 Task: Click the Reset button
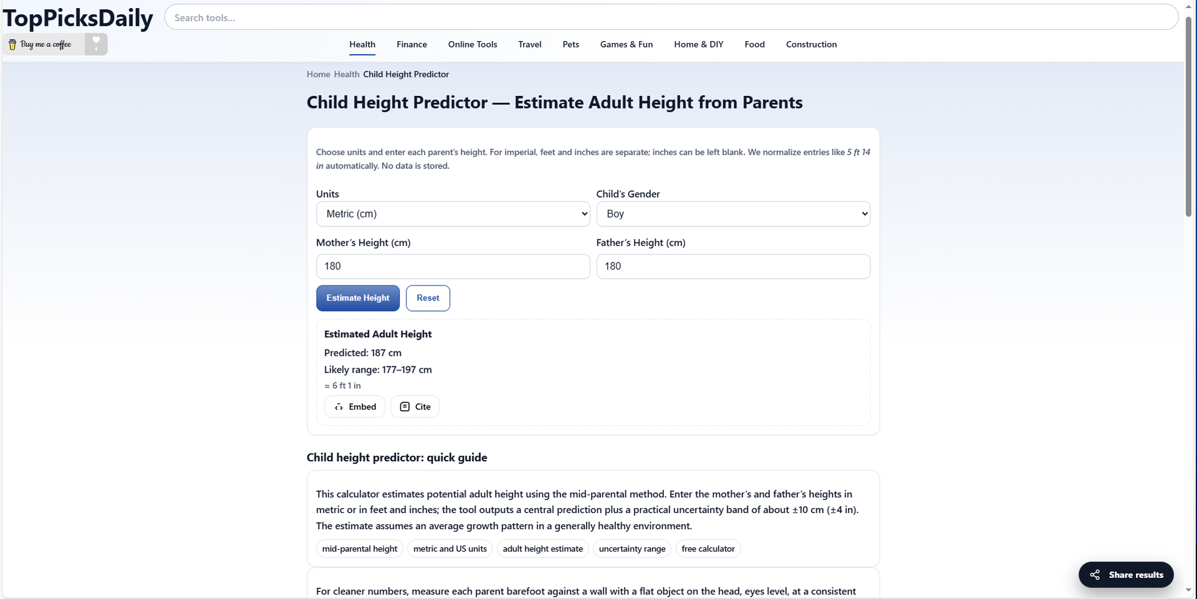coord(428,298)
